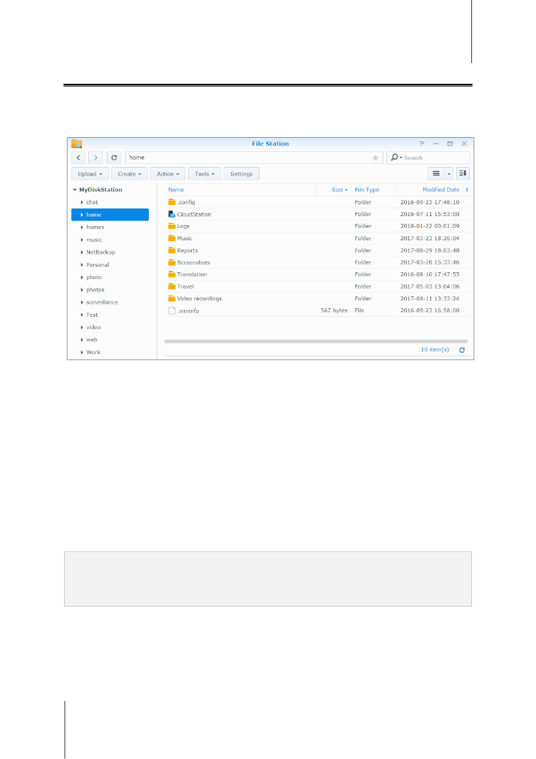Click the horizontal scrollbar under the file list
Image resolution: width=536 pixels, height=759 pixels.
click(x=316, y=341)
